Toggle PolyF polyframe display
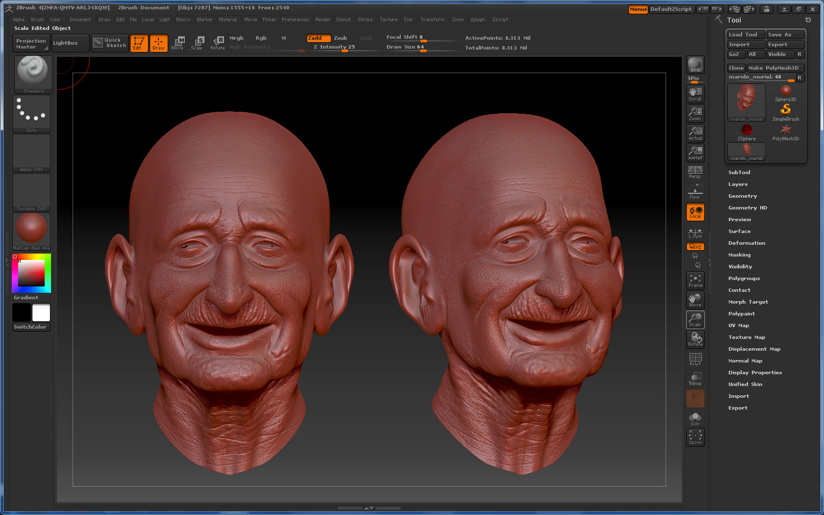The width and height of the screenshot is (824, 515). pyautogui.click(x=695, y=359)
